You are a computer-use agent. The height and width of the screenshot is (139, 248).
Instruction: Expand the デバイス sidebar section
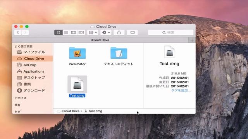point(21,98)
